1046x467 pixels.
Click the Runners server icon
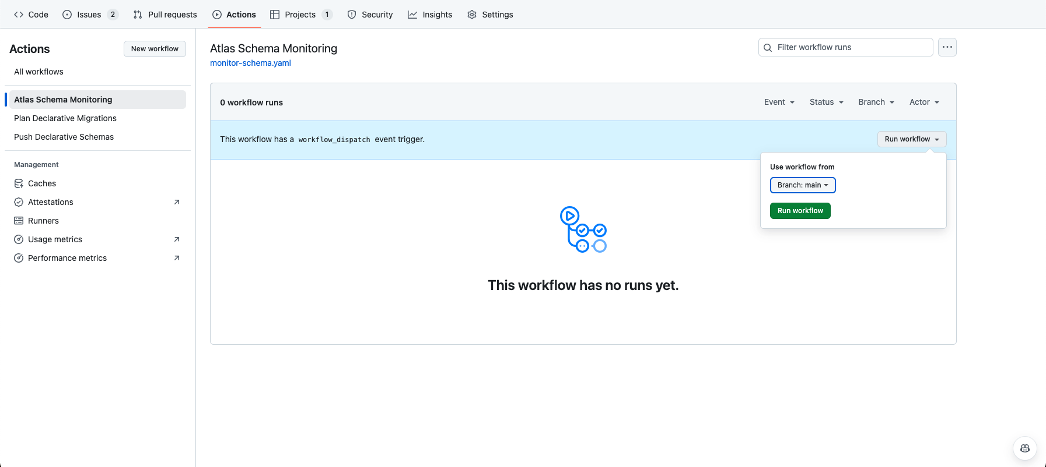(19, 221)
